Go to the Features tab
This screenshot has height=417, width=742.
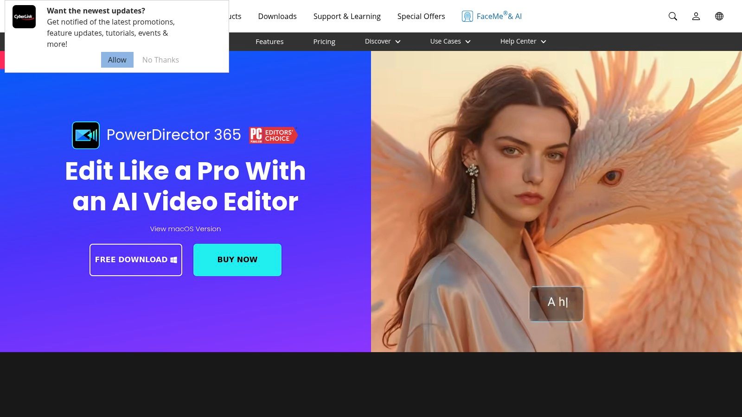tap(269, 41)
